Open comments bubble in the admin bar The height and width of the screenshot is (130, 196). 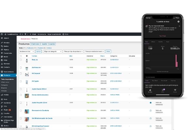pos(21,34)
